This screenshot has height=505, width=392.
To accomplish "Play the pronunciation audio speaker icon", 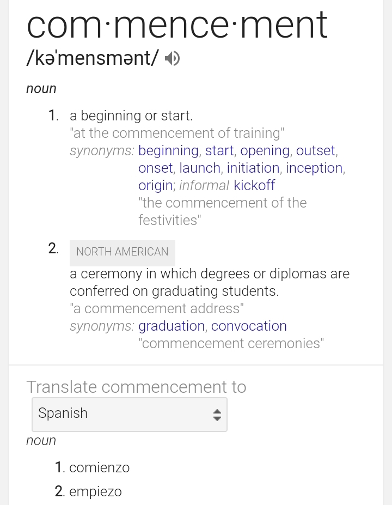I will (x=172, y=58).
